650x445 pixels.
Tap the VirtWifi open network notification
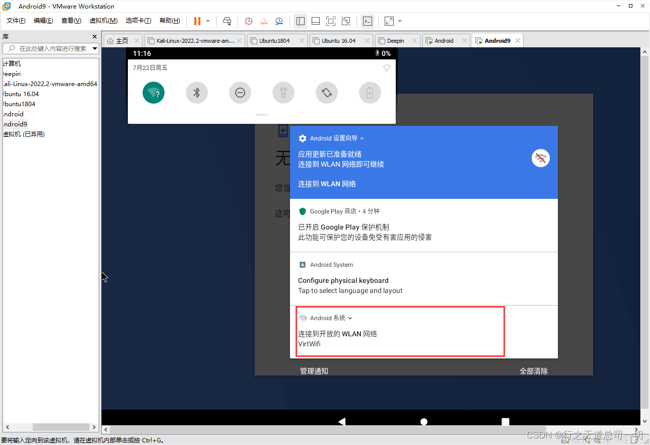point(424,332)
